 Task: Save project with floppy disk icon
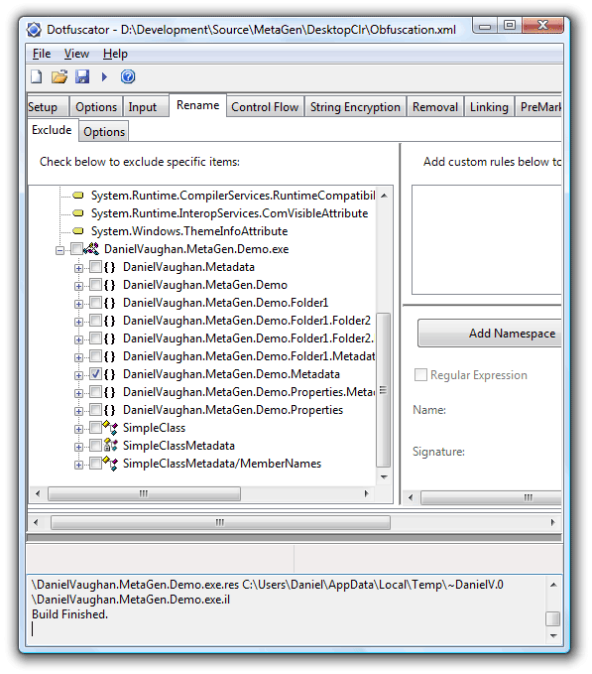tap(82, 77)
